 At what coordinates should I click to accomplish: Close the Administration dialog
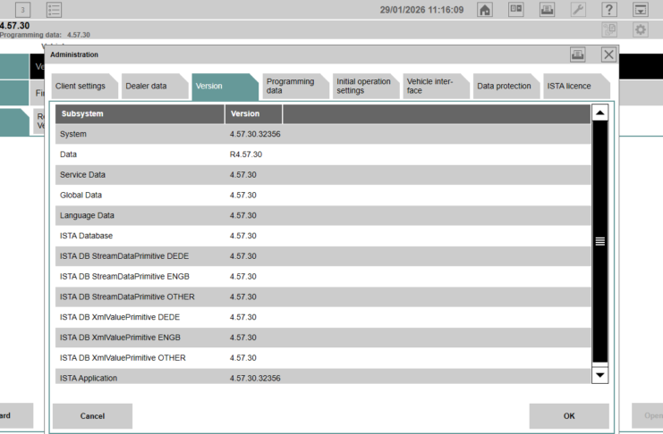coord(609,54)
